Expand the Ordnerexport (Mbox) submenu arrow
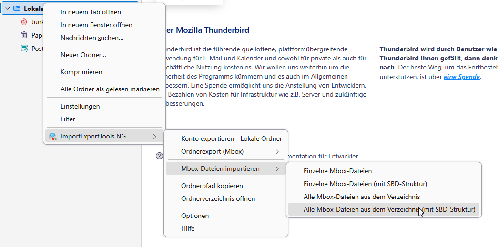Viewport: 498px width, 247px height. pos(277,152)
